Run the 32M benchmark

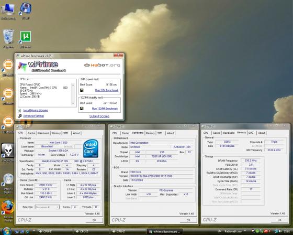[107, 90]
